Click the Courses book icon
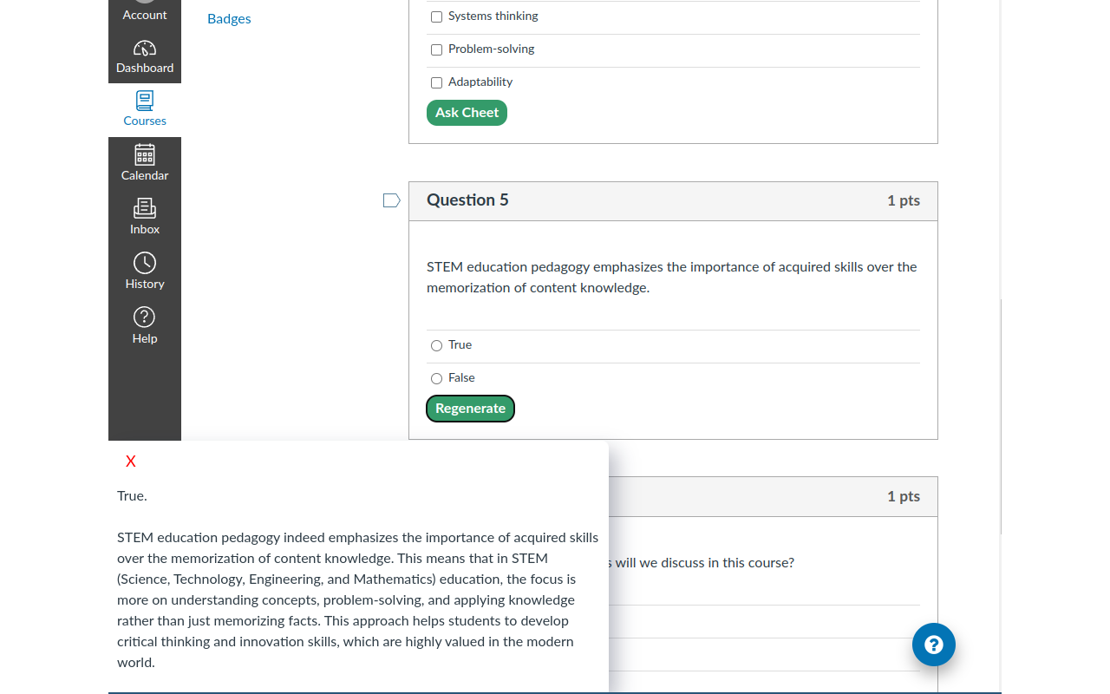Screen dimensions: 1110x694 (145, 101)
